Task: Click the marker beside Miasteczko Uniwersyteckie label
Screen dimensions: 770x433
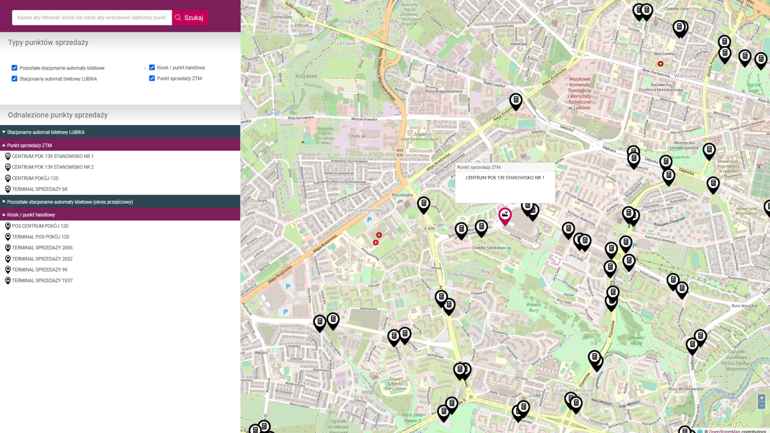Action: click(709, 150)
